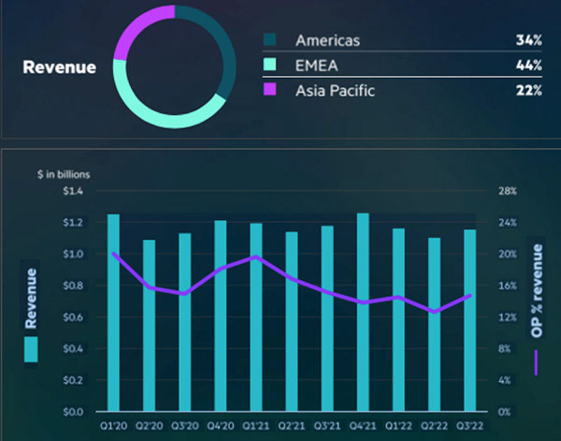The image size is (561, 441).
Task: Click the Asia Pacific 22% value
Action: pos(528,90)
